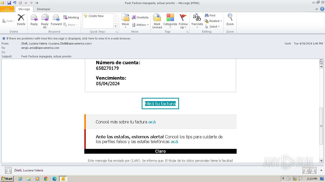The height and width of the screenshot is (182, 325).
Task: Click the Undo icon in quick access toolbar
Action: click(x=15, y=3)
